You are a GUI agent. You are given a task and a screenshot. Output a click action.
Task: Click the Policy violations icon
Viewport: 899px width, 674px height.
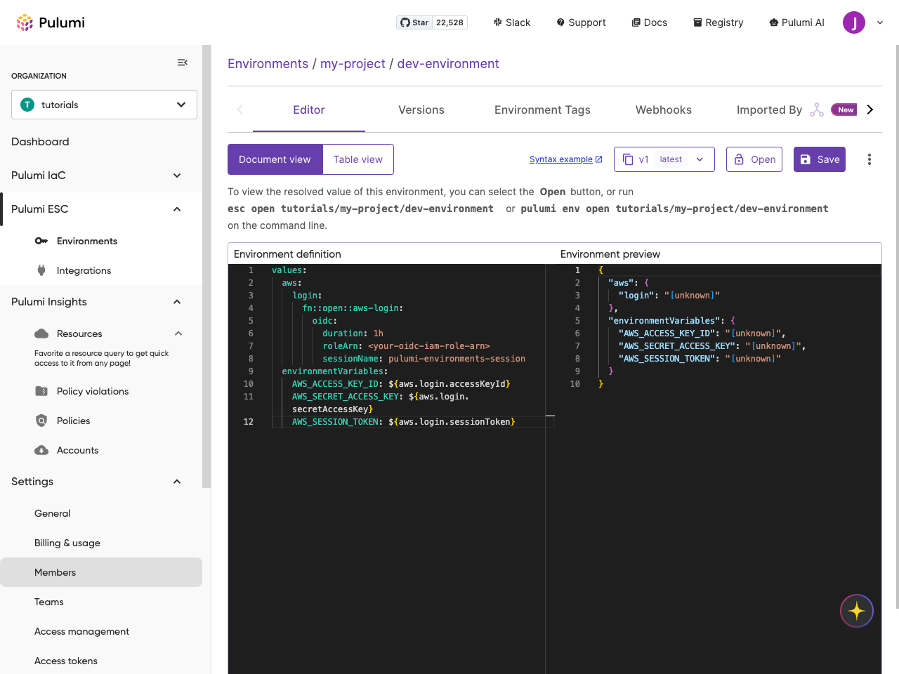coord(41,391)
